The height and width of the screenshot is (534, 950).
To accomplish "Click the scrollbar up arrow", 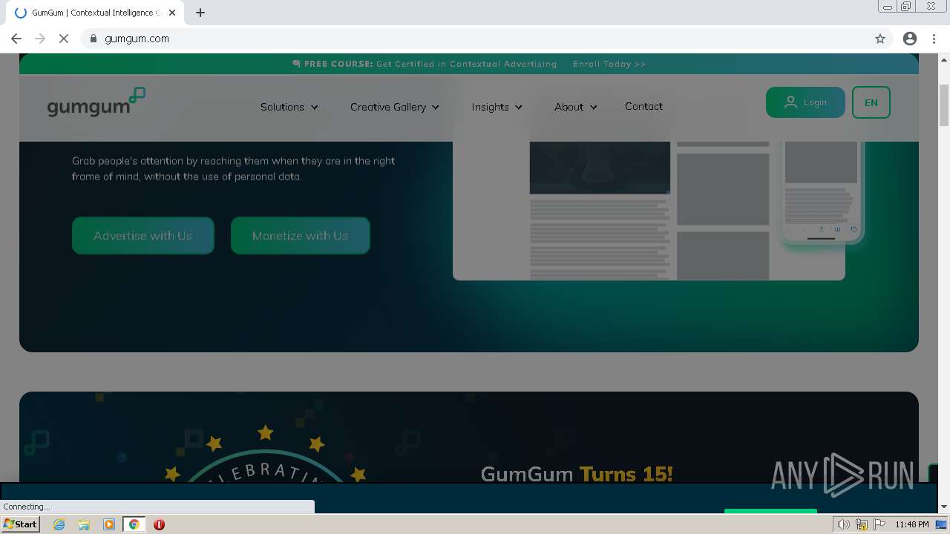I will [x=944, y=59].
